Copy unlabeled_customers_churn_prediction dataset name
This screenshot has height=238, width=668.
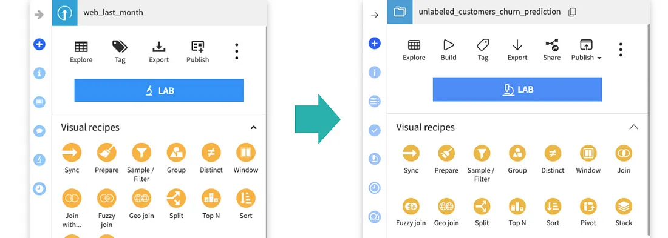coord(572,12)
